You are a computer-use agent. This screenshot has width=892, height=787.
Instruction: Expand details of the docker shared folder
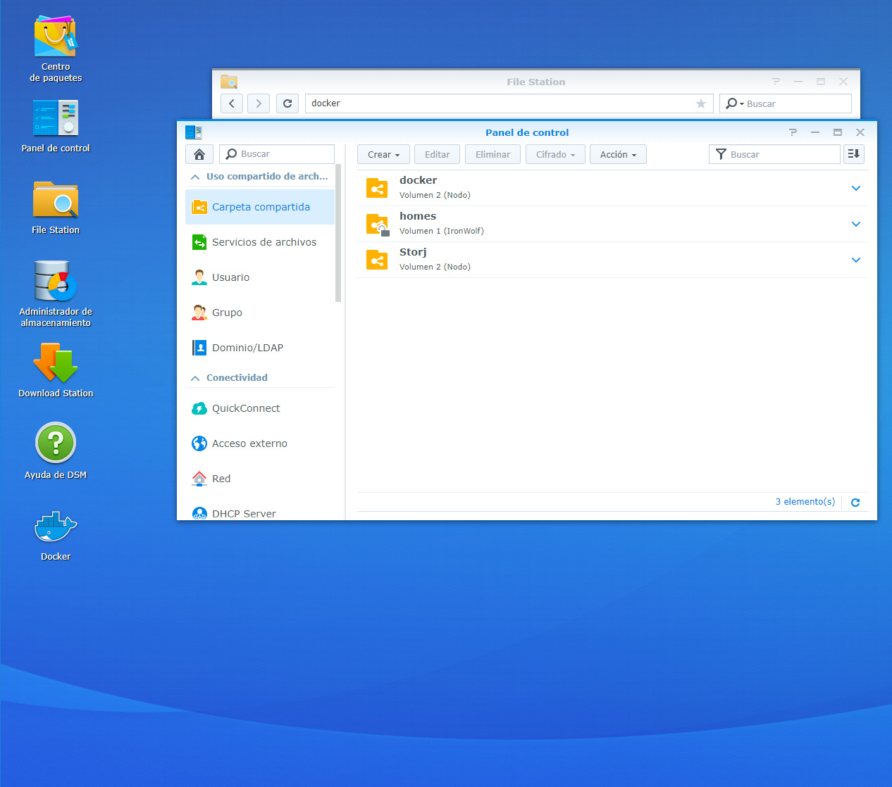pos(856,188)
